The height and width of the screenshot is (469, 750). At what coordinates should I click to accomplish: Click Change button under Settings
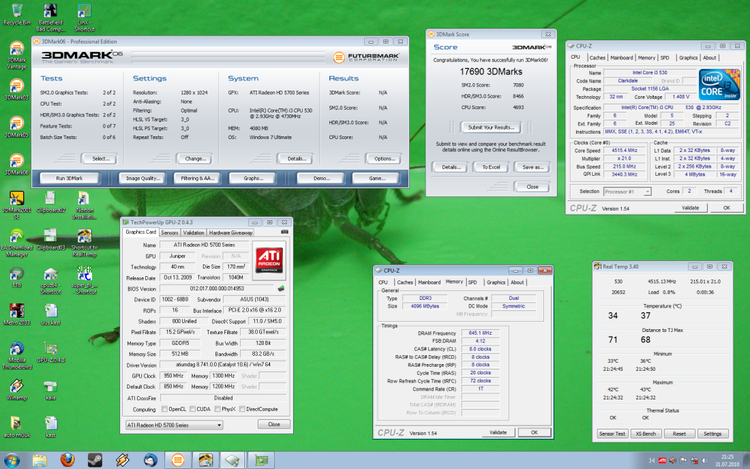[x=195, y=159]
